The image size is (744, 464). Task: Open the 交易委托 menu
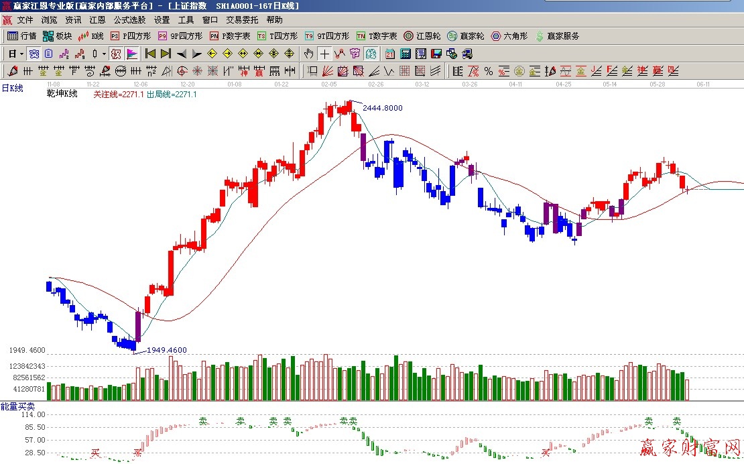click(242, 20)
